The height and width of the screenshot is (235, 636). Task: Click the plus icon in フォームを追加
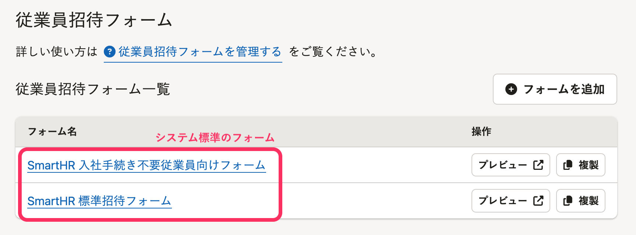511,89
